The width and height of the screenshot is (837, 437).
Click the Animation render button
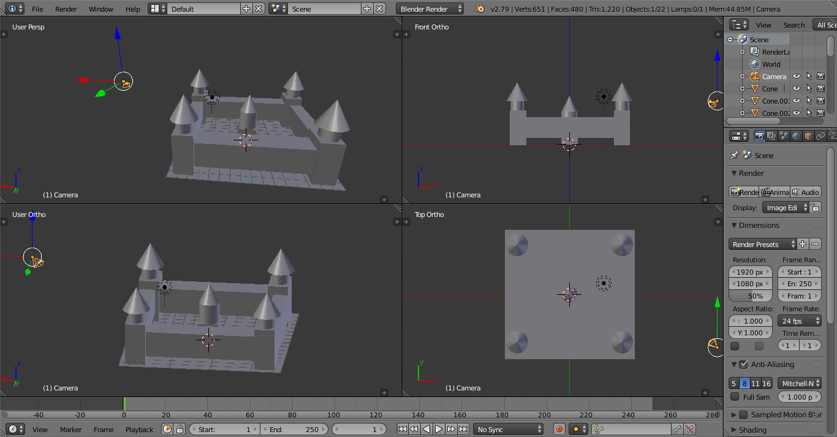(775, 192)
